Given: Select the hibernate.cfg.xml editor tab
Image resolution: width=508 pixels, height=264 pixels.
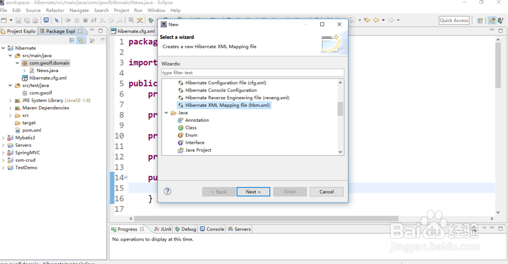Looking at the screenshot, I should click(x=133, y=31).
